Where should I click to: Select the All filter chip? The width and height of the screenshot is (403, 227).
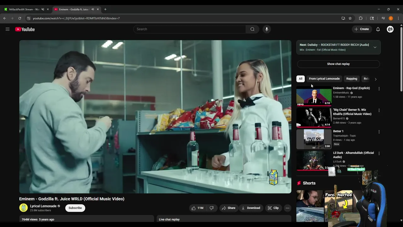point(301,79)
